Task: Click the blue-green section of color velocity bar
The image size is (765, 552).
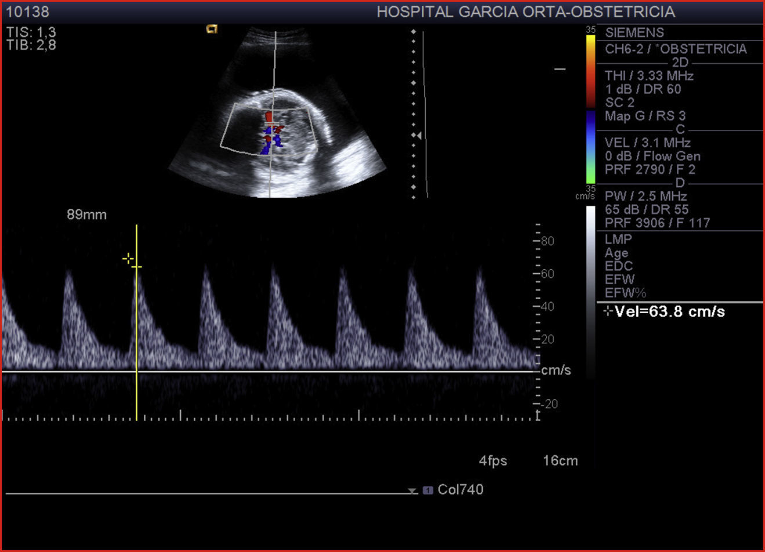Action: pos(590,146)
